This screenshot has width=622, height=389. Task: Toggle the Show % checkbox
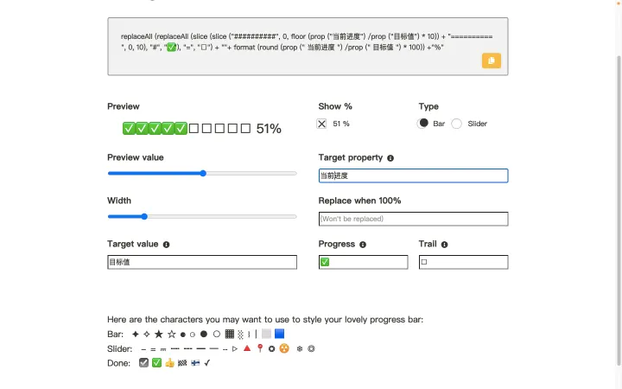pos(322,124)
